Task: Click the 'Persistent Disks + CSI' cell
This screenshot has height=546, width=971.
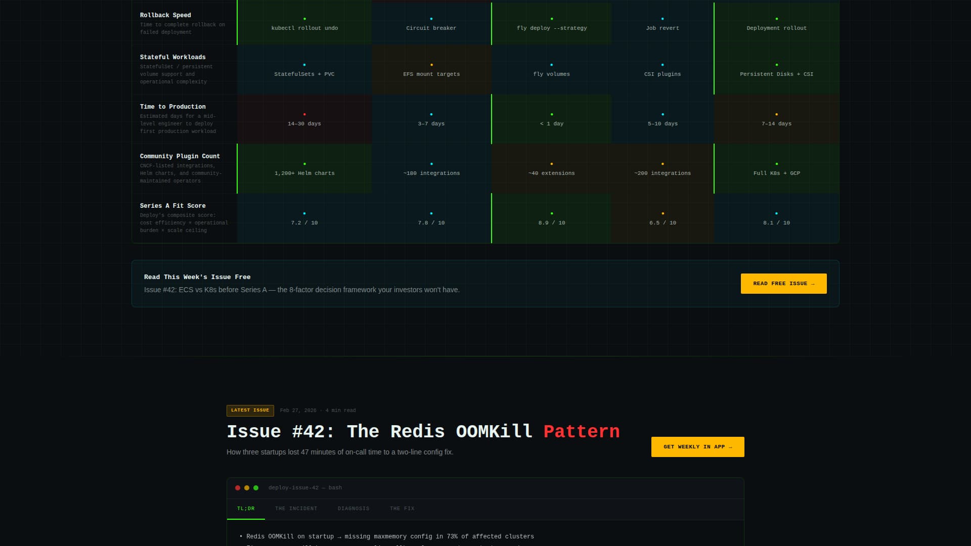Action: [777, 70]
